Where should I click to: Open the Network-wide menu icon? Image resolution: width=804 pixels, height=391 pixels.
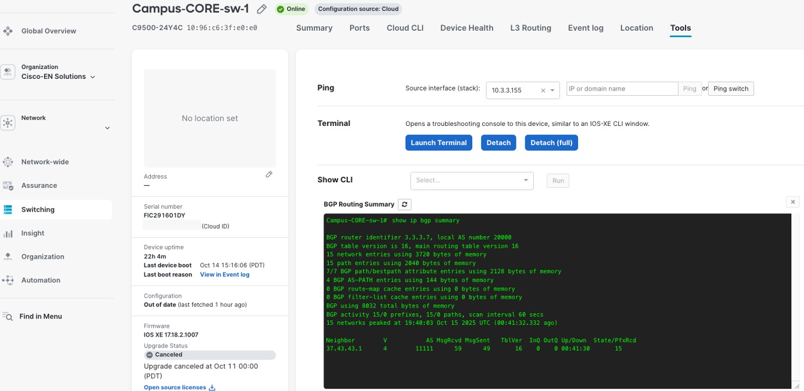tap(8, 162)
